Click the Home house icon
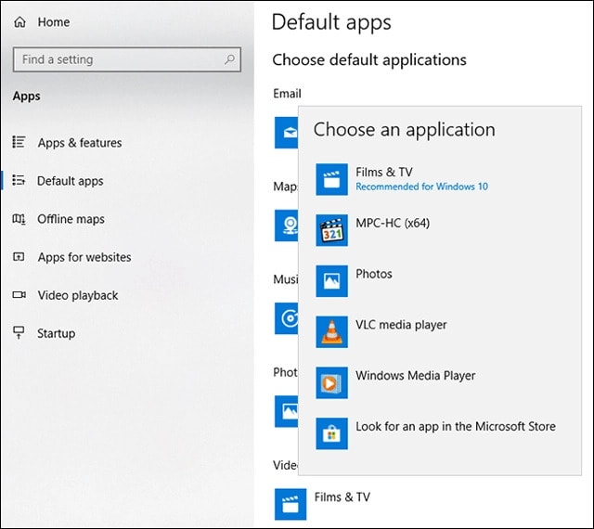The height and width of the screenshot is (529, 594). [19, 22]
